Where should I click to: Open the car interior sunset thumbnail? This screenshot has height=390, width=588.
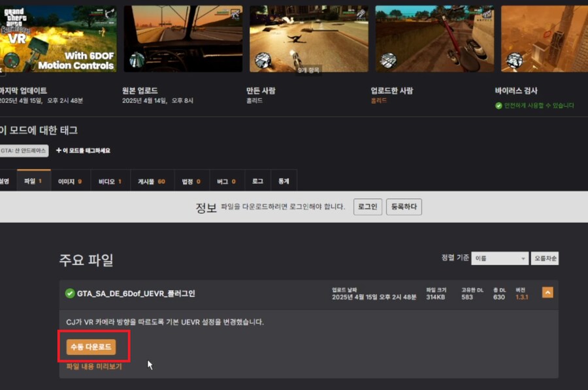pos(183,39)
